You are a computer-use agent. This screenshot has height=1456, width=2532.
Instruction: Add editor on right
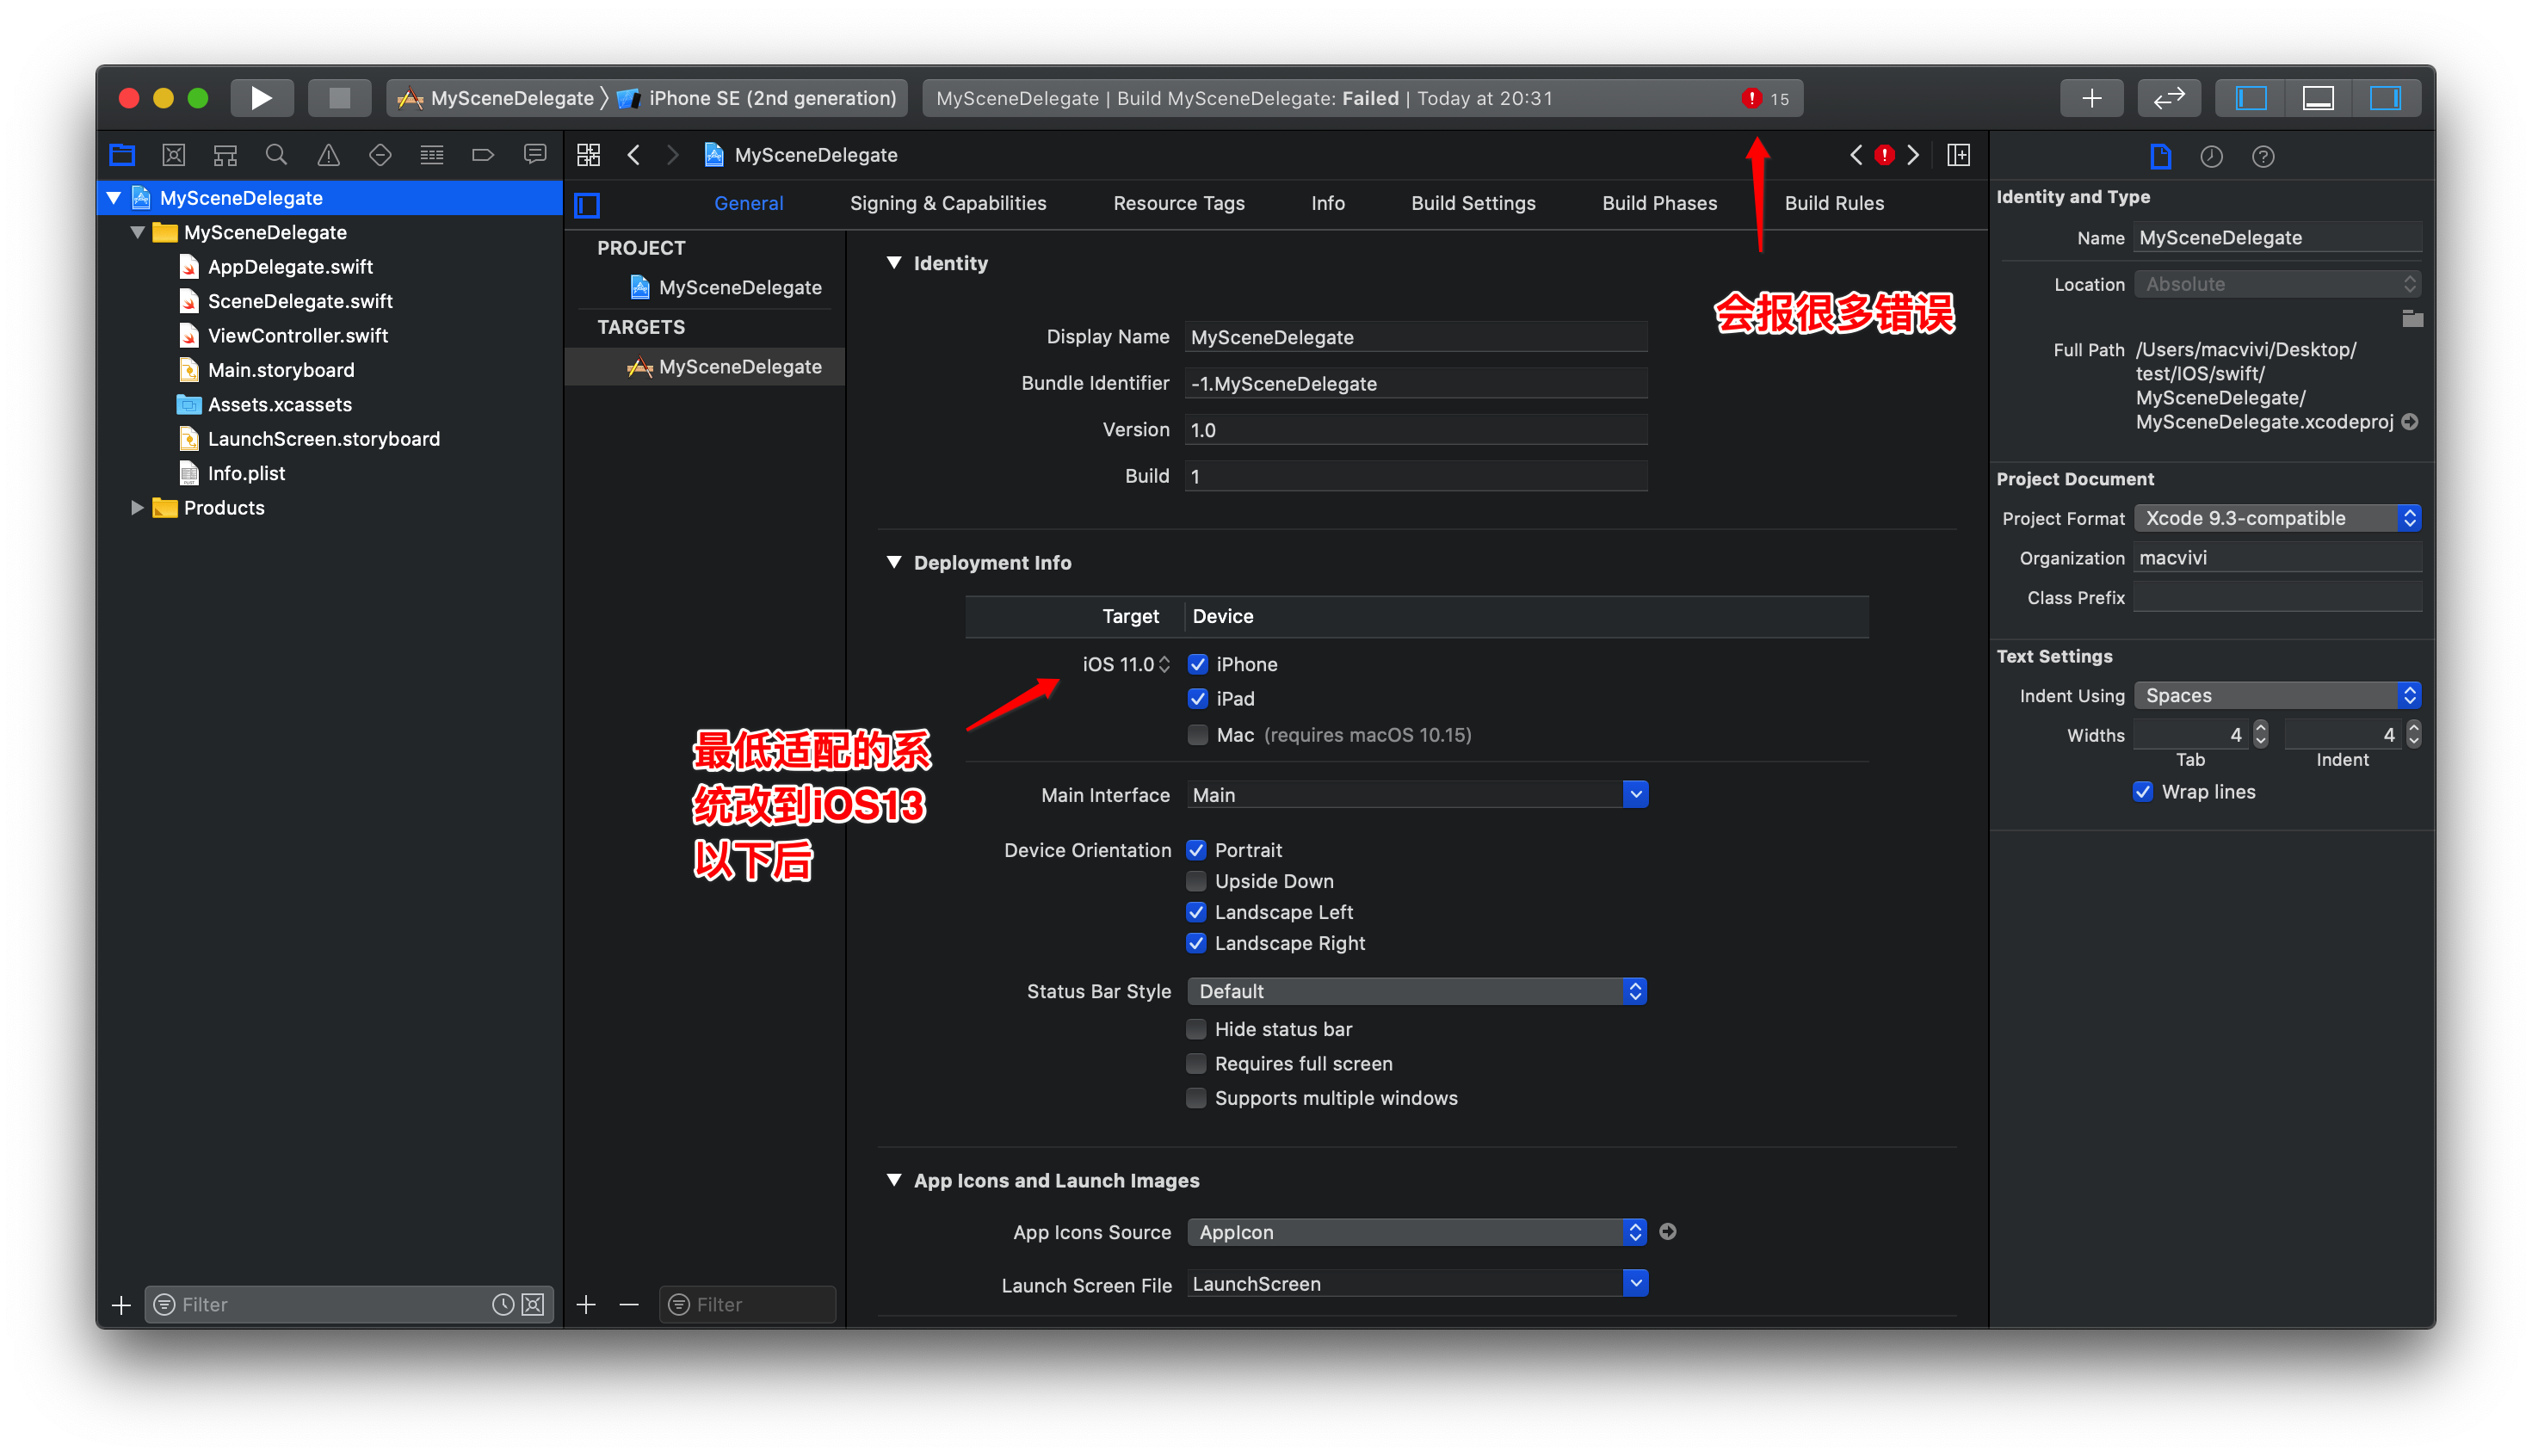pyautogui.click(x=1959, y=155)
